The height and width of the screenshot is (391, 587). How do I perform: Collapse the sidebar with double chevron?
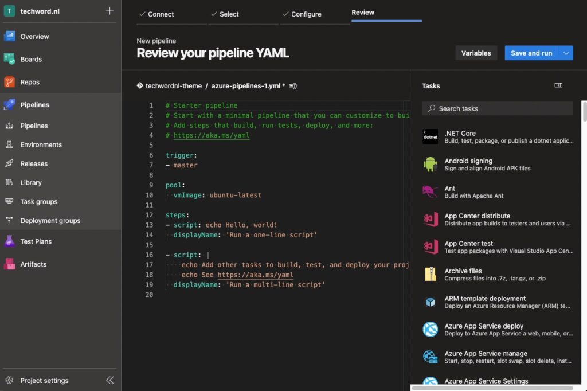click(109, 380)
